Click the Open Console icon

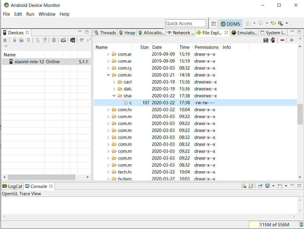click(x=280, y=186)
